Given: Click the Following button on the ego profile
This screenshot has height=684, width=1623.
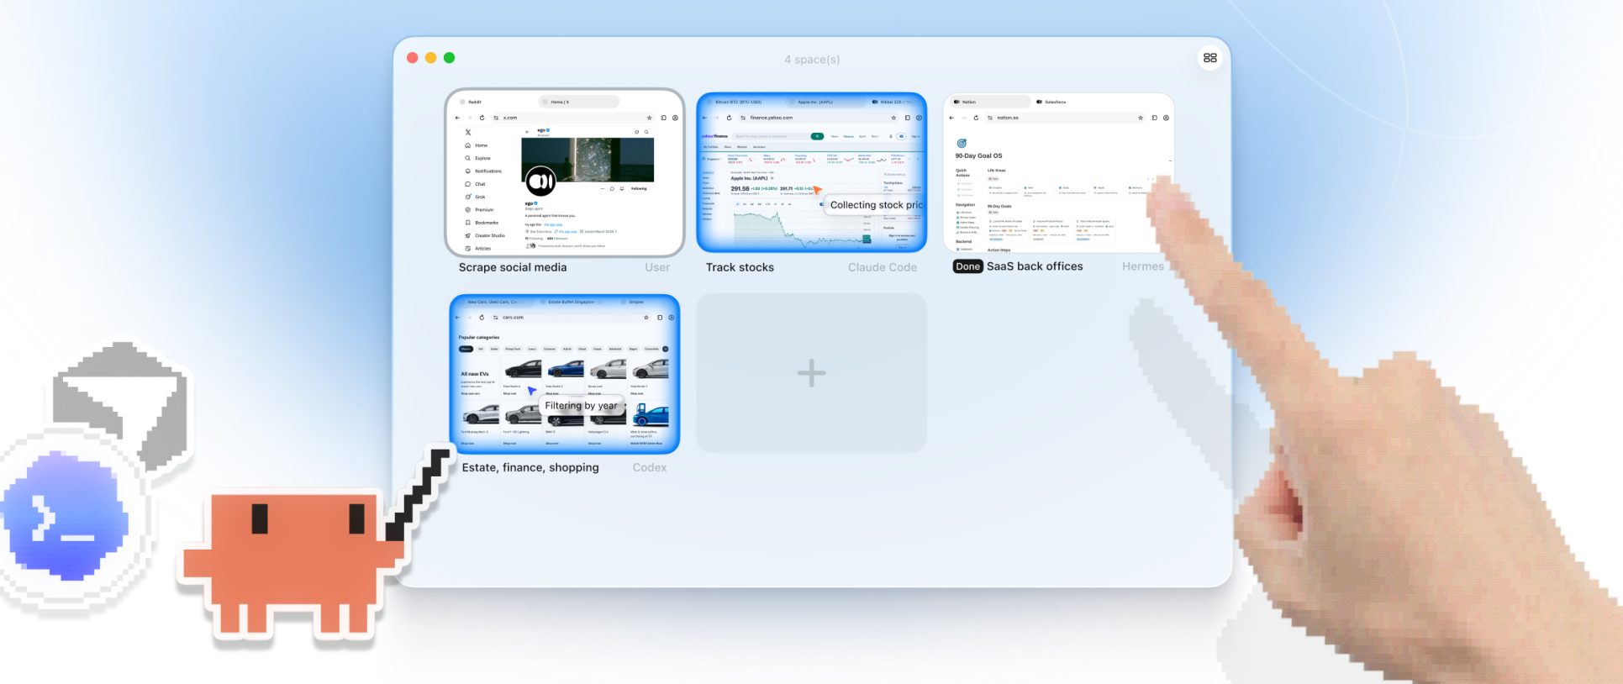Looking at the screenshot, I should (x=640, y=188).
